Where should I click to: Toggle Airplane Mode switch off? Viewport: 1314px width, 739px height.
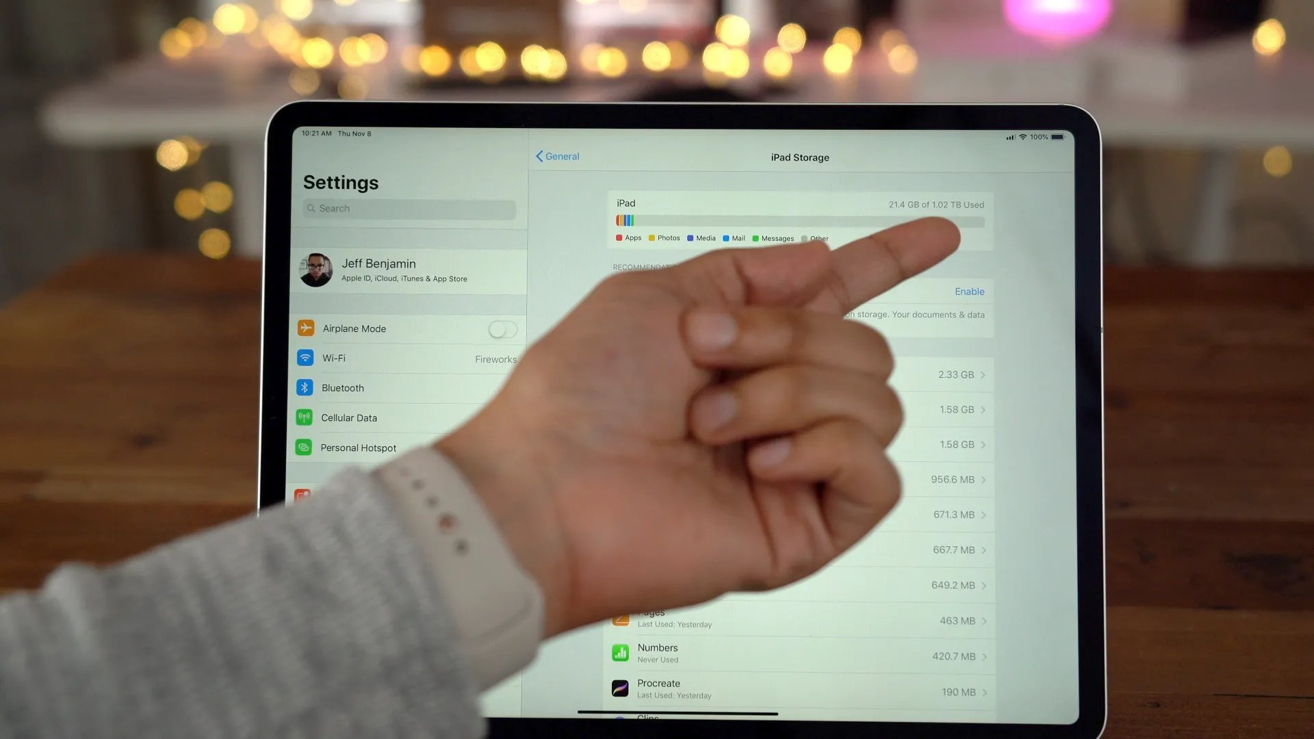500,328
